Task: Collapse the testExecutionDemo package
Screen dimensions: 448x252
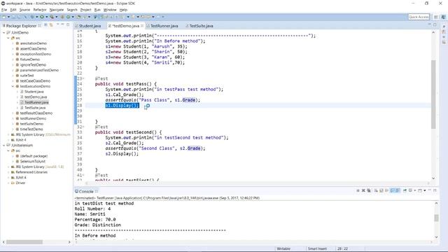Action: 13,86
